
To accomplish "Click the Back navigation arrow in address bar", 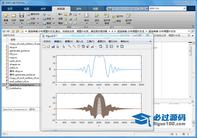I will (x=4, y=31).
